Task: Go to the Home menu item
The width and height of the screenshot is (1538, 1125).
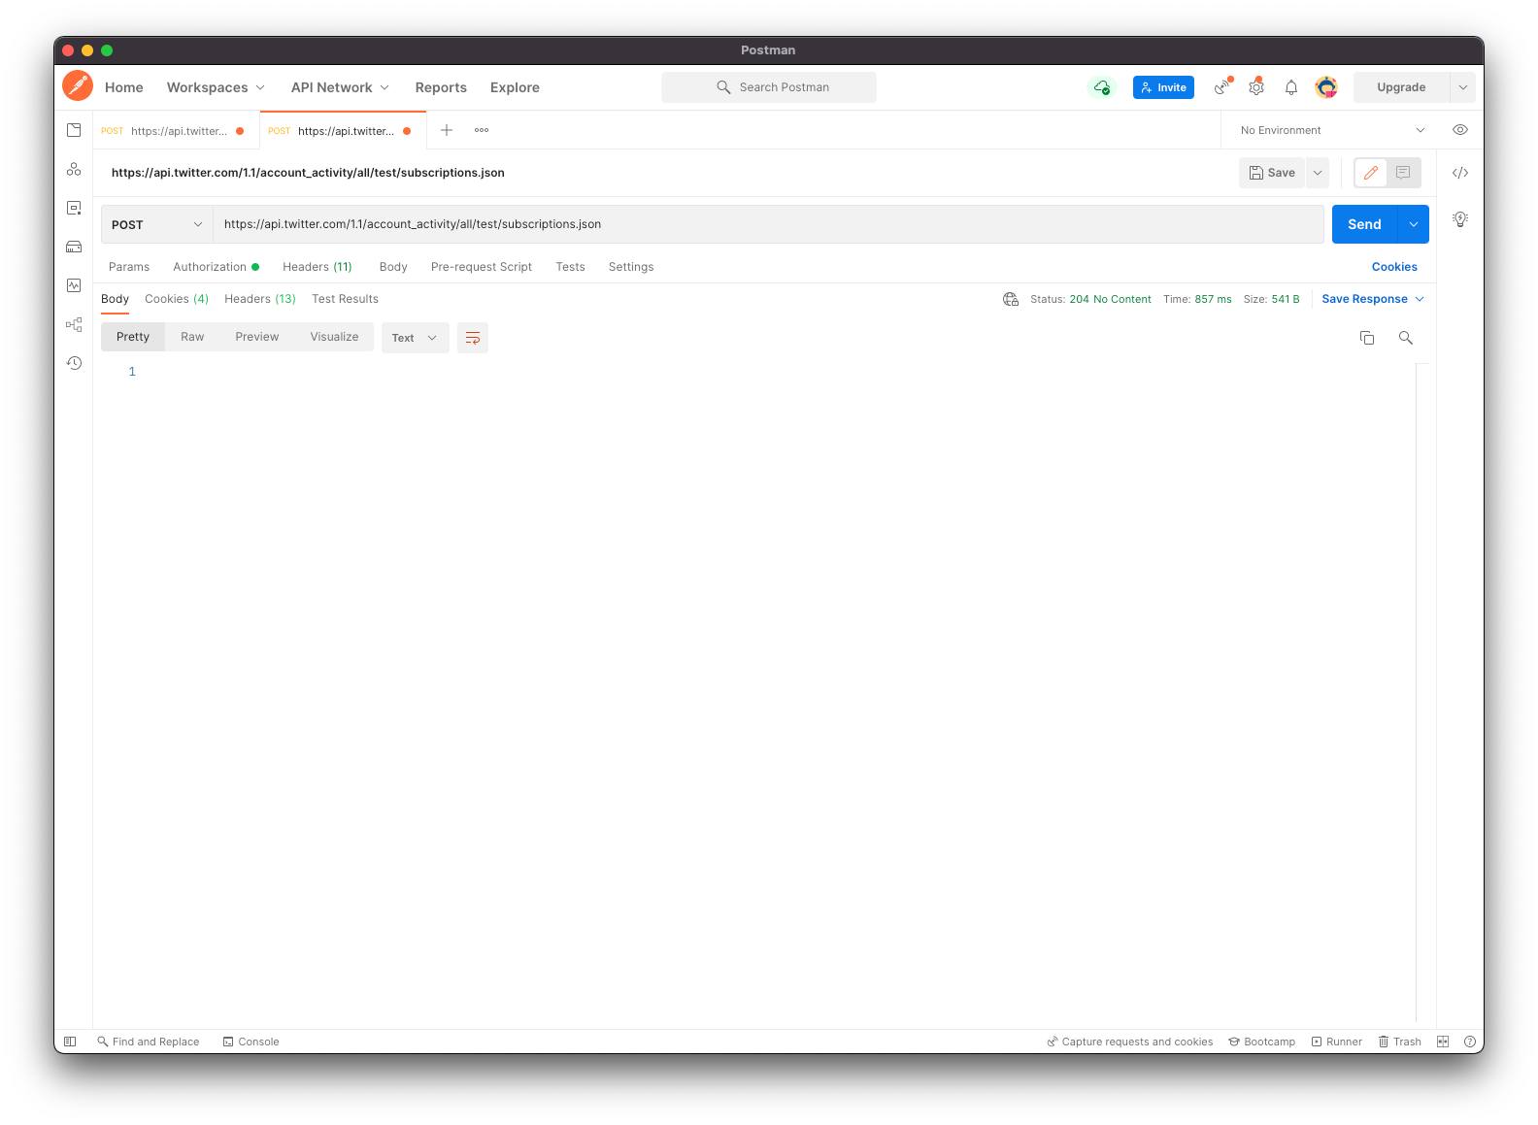Action: [x=124, y=87]
